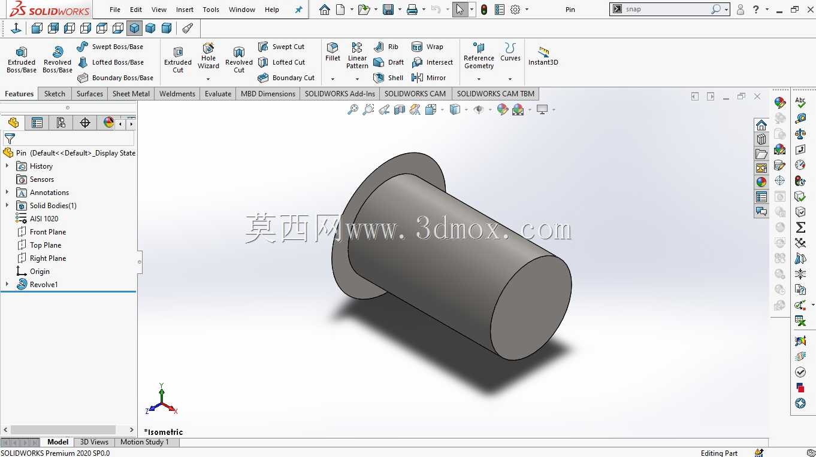This screenshot has width=816, height=457.
Task: Click the Section View icon
Action: (400, 109)
